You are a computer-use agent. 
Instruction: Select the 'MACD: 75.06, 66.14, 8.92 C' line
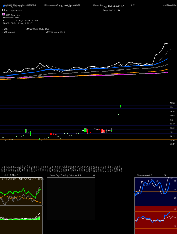(18, 23)
